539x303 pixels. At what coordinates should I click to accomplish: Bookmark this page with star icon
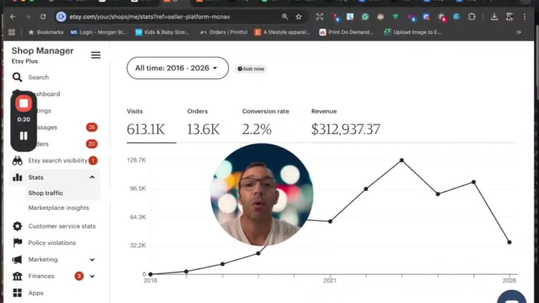[299, 17]
